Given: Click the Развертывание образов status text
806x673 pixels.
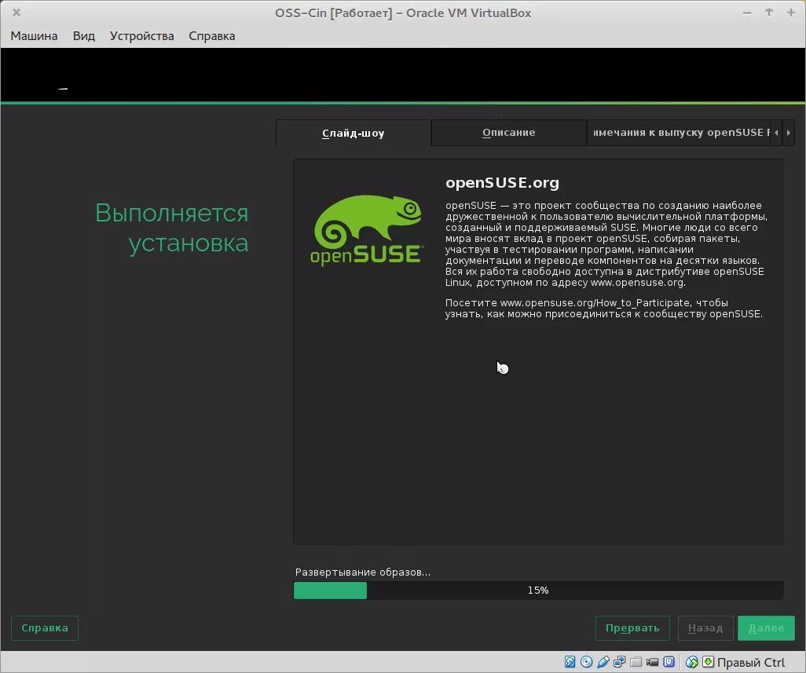Looking at the screenshot, I should pyautogui.click(x=363, y=572).
